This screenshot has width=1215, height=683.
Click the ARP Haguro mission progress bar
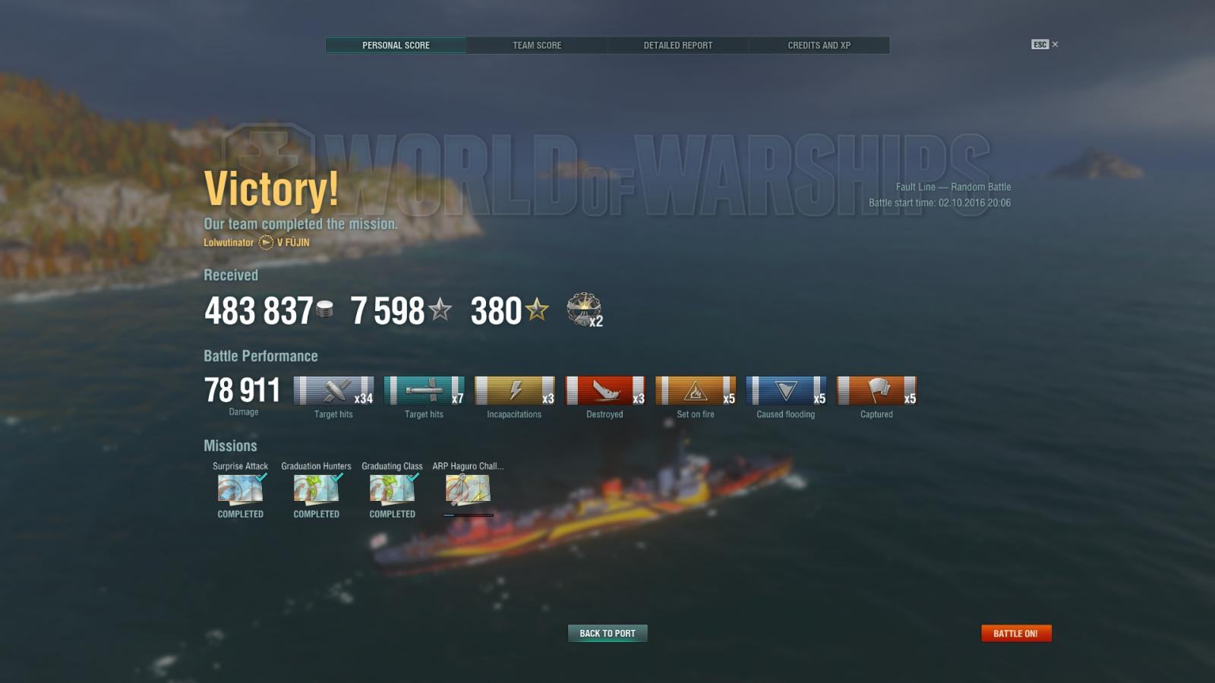pyautogui.click(x=468, y=515)
